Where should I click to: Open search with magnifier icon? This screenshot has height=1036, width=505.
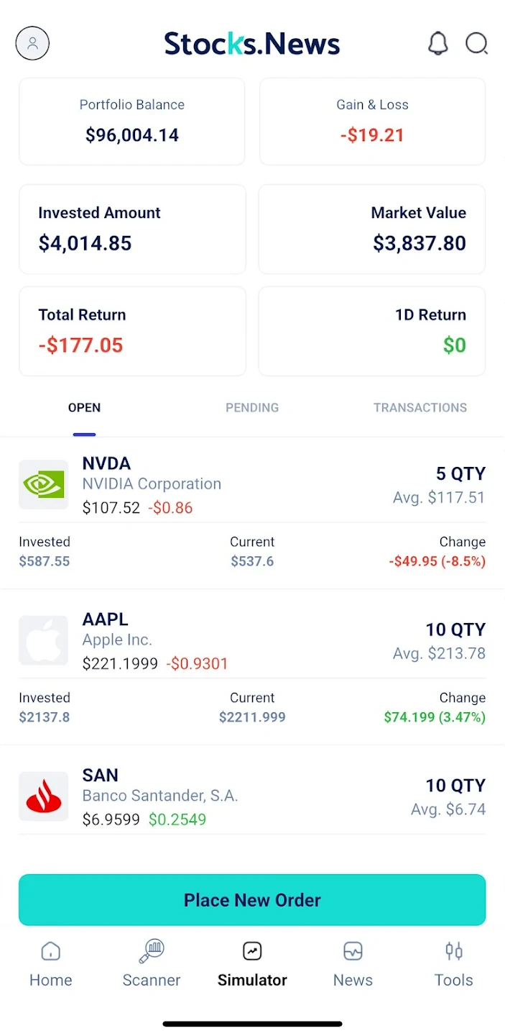point(476,43)
